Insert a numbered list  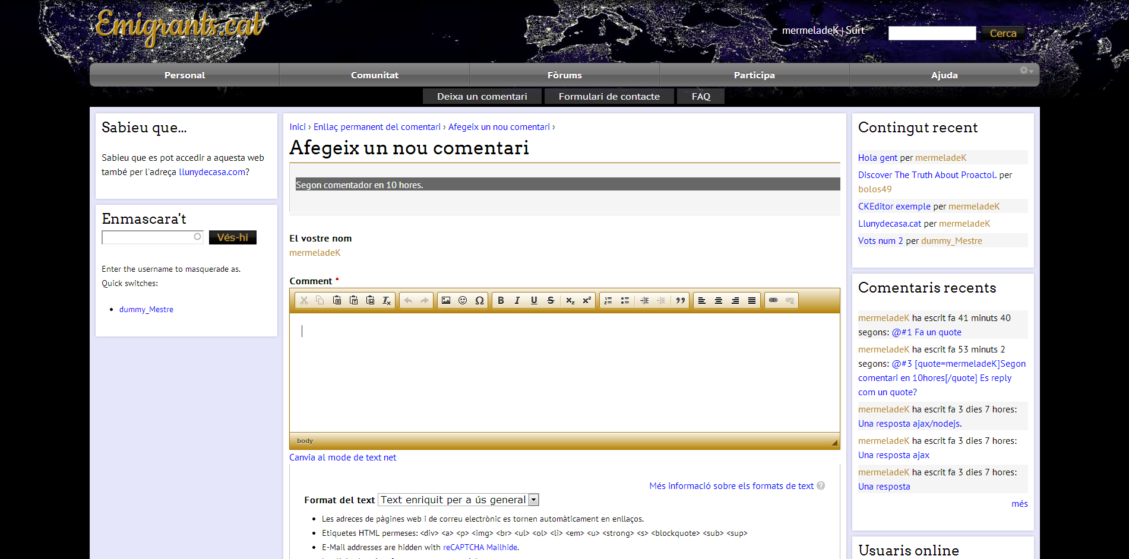608,300
